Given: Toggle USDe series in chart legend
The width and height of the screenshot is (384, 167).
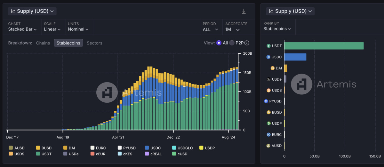Looking at the screenshot, I should [x=71, y=154].
